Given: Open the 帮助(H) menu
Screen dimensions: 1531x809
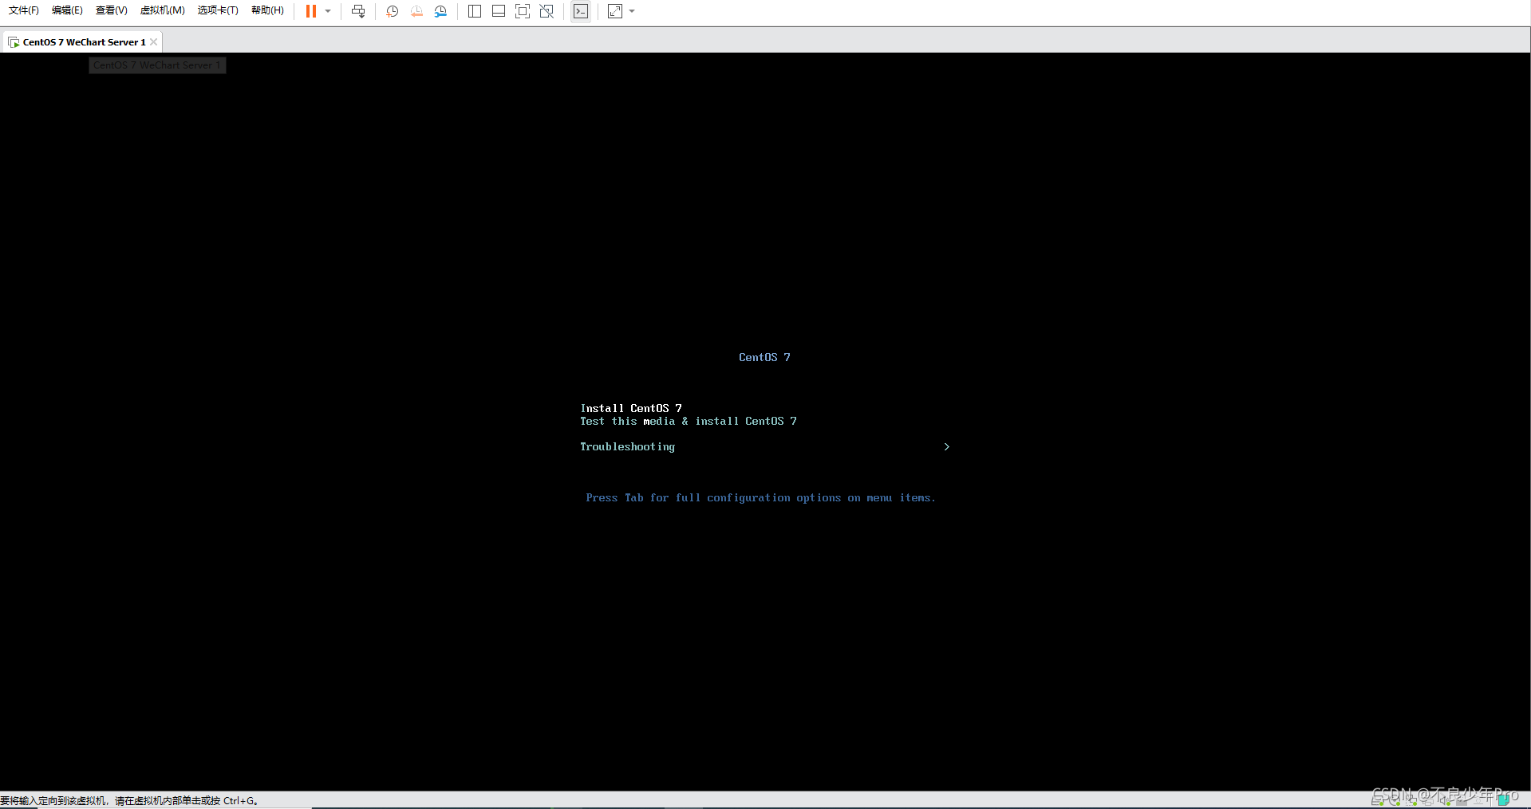Looking at the screenshot, I should (267, 10).
